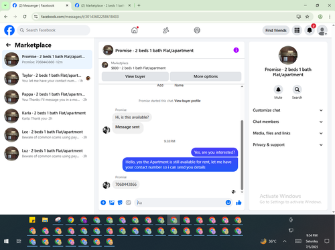Go back one page in the browser
The height and width of the screenshot is (250, 335).
click(6, 17)
